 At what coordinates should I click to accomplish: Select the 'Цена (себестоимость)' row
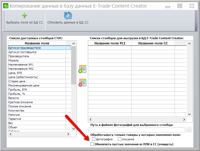tap(39, 77)
